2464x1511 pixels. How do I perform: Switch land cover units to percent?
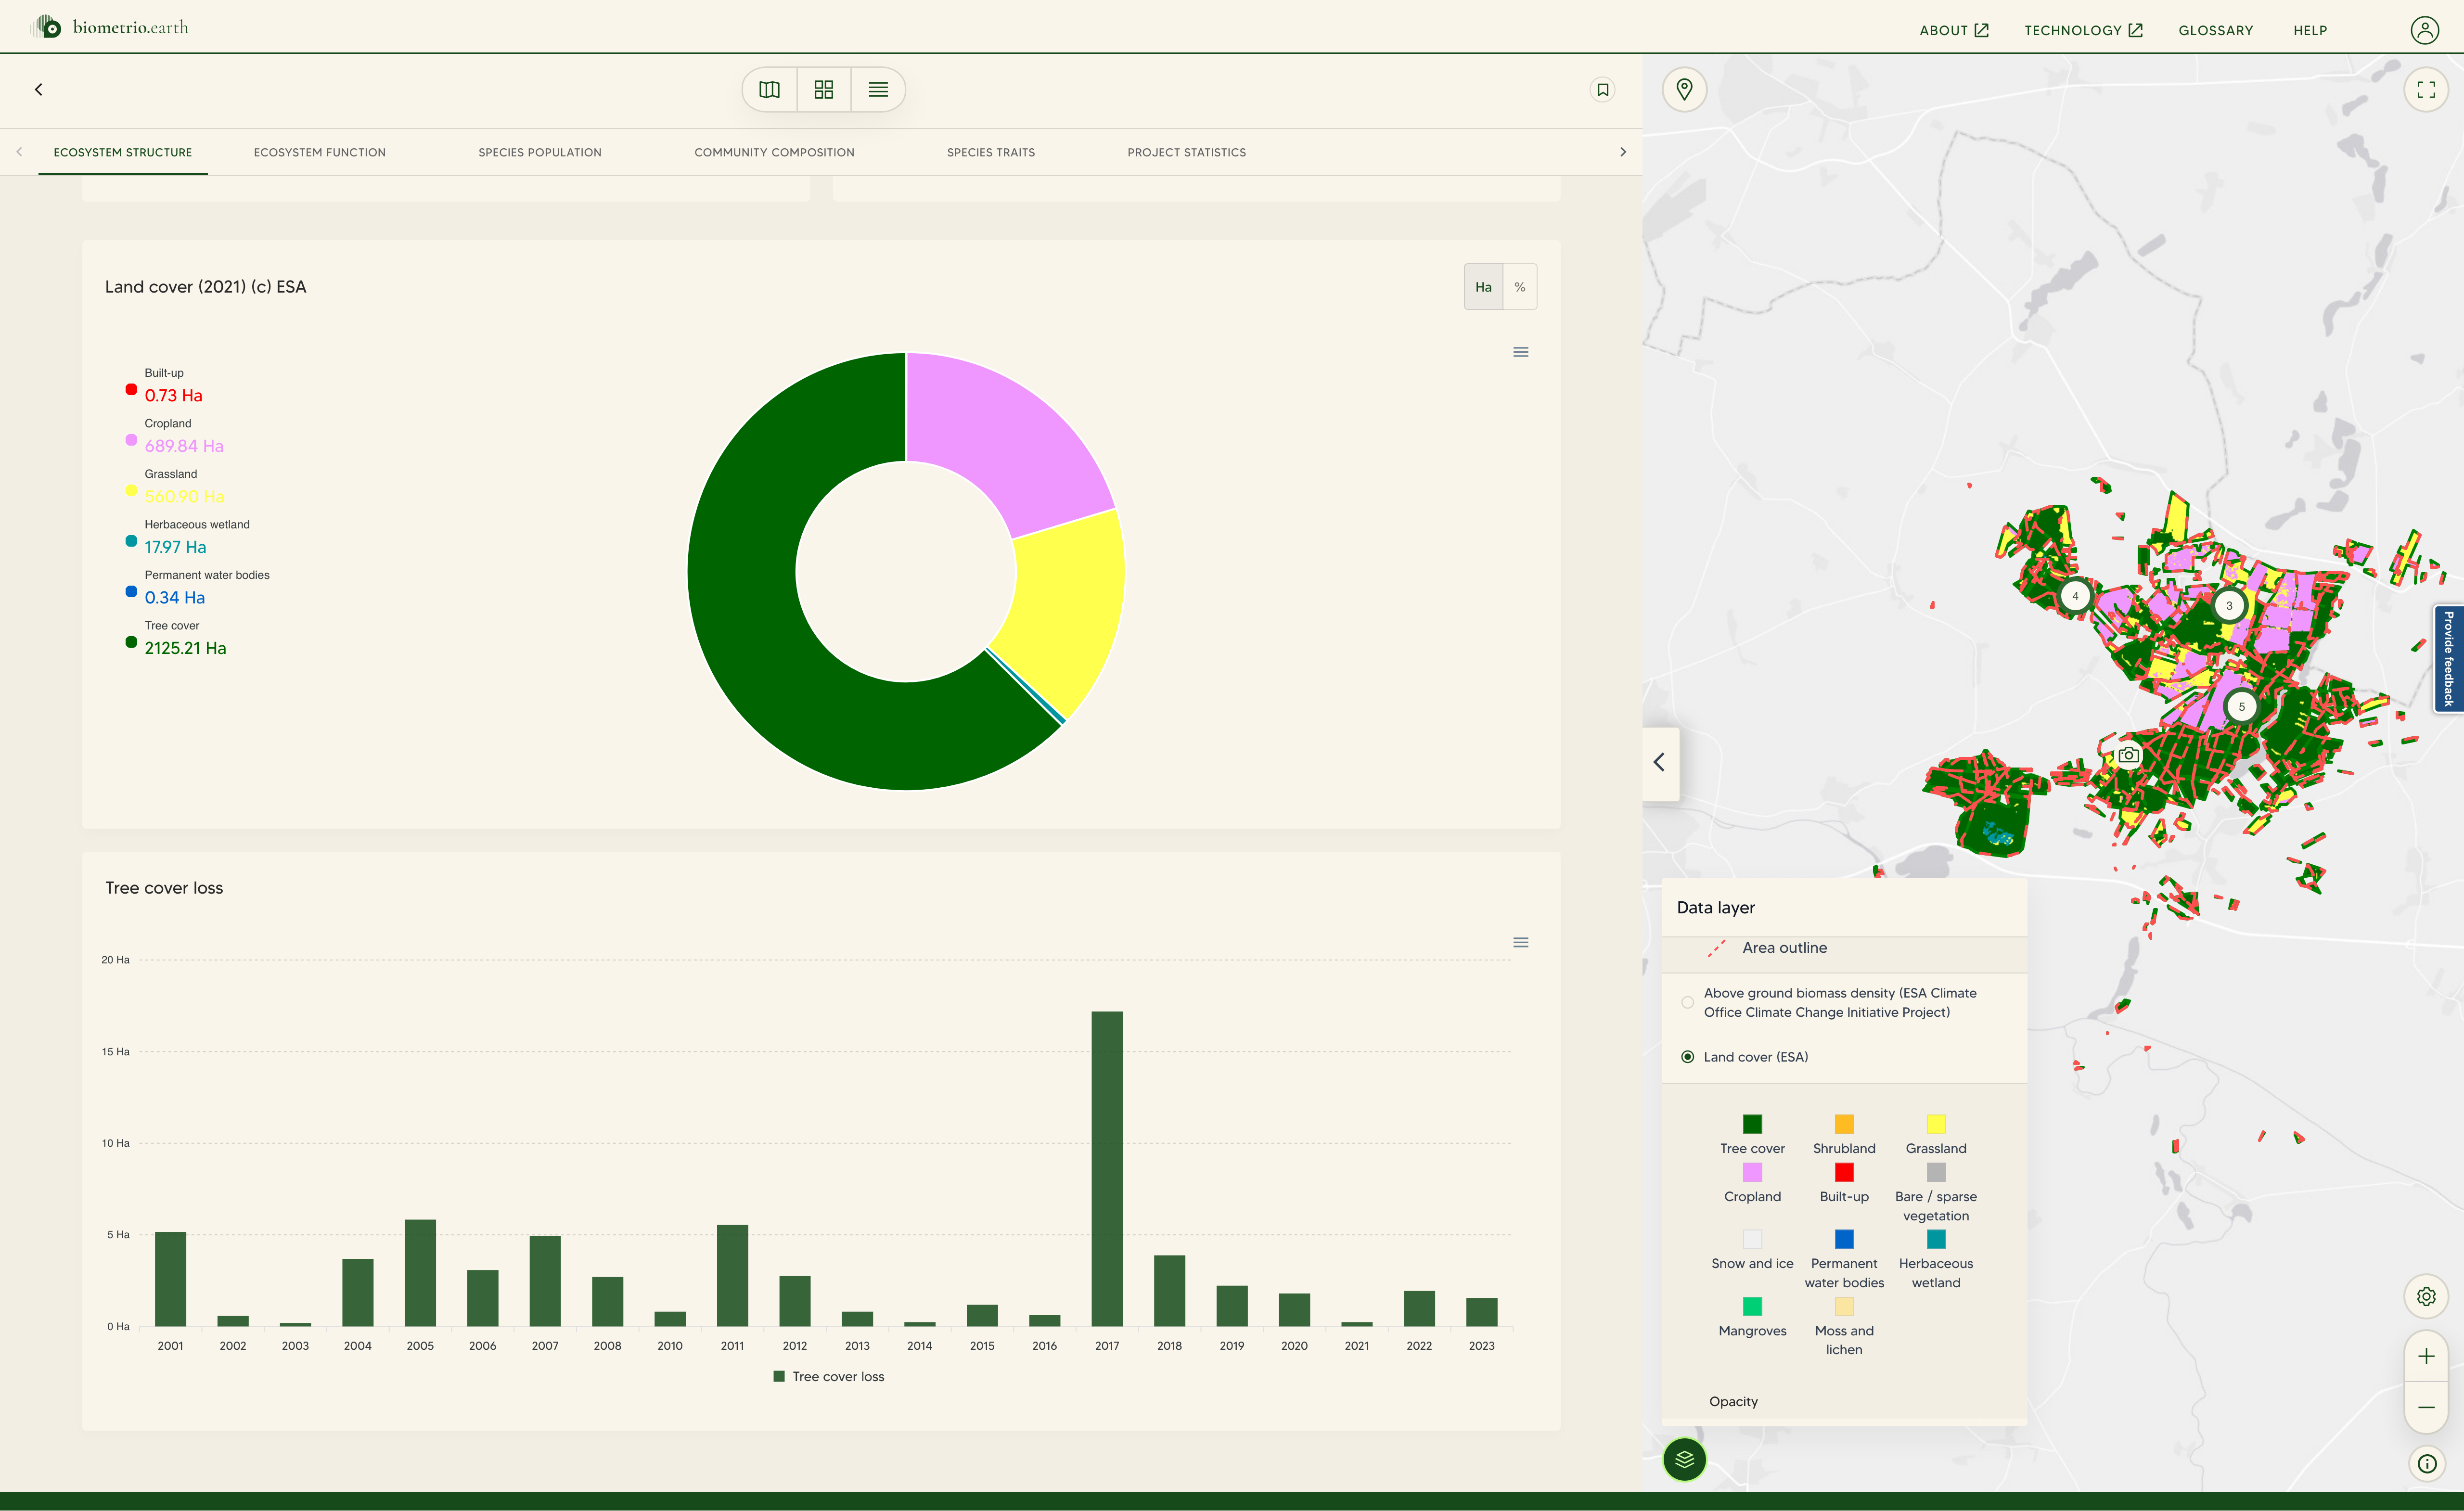click(1520, 287)
